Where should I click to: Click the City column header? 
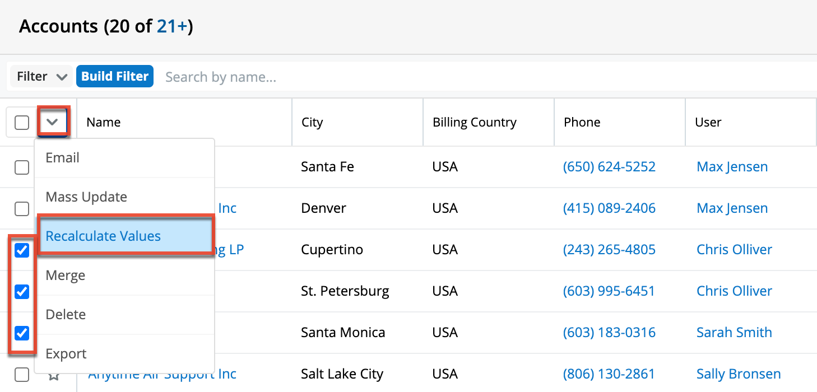click(x=312, y=123)
